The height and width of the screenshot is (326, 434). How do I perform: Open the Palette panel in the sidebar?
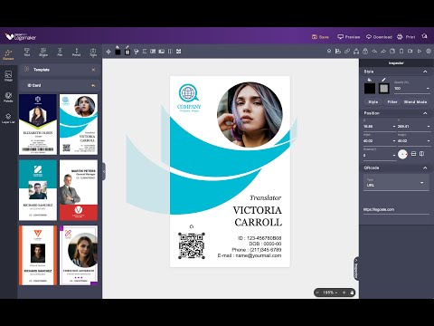pyautogui.click(x=8, y=97)
